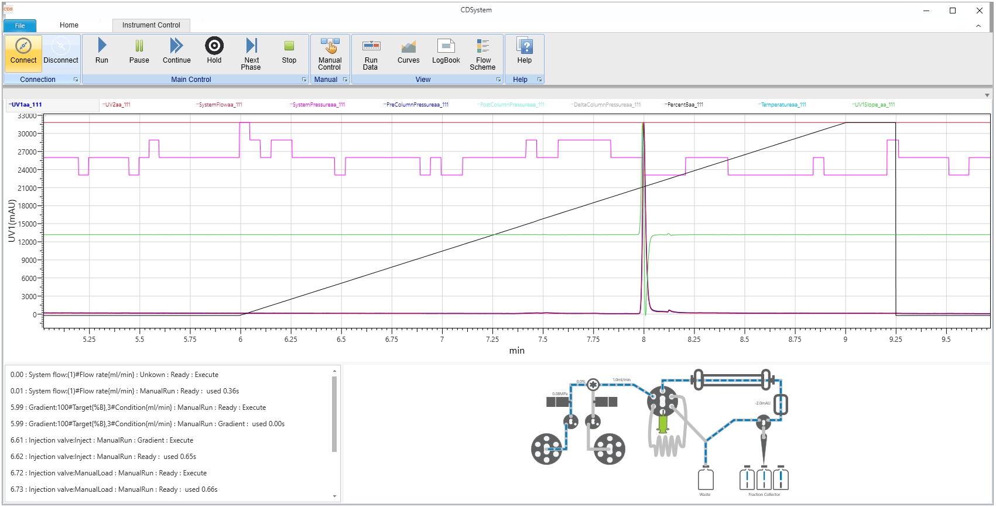The width and height of the screenshot is (996, 507).
Task: Click the log scrollbar up arrow
Action: 335,371
